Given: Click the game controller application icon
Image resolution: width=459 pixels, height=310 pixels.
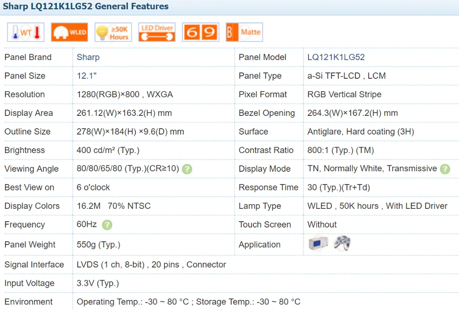Looking at the screenshot, I should tap(342, 243).
